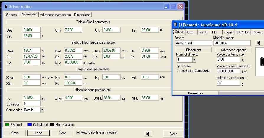Click Qms value field 7.700
Image resolution: width=264 pixels, height=138 pixels.
pyautogui.click(x=73, y=30)
